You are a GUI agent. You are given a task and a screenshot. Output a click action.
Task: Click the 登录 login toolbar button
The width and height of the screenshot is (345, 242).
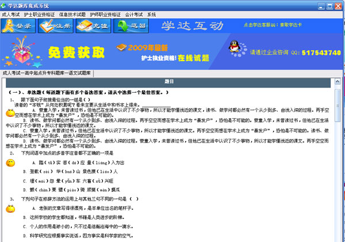(x=18, y=26)
